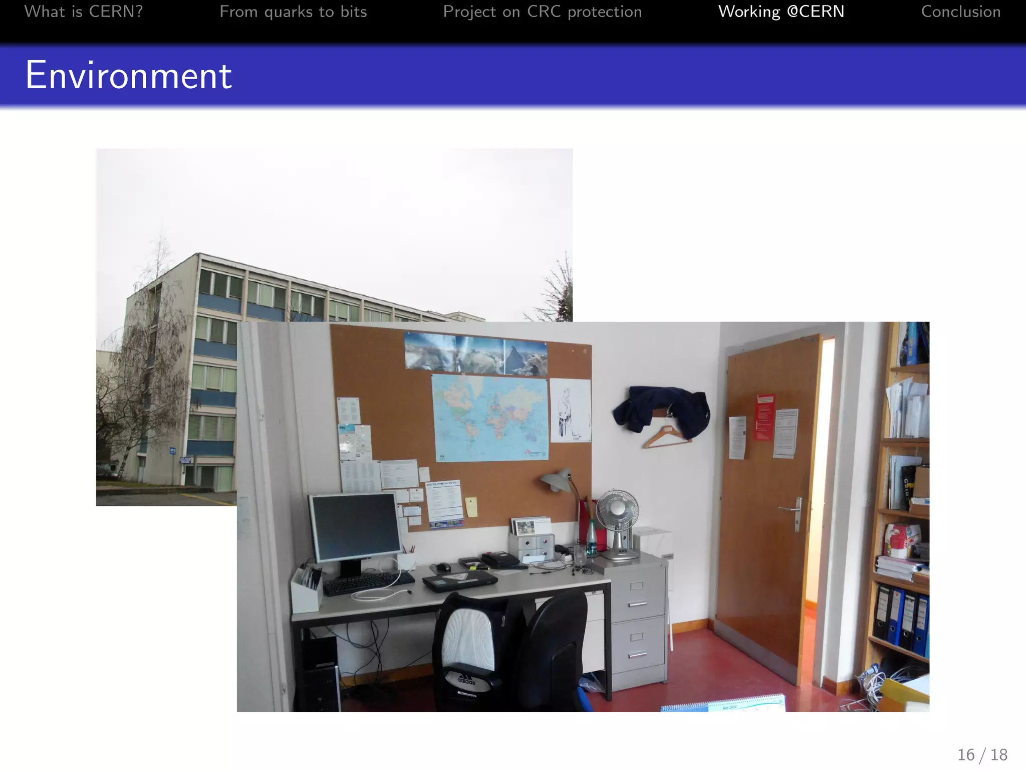Screen dimensions: 1026x770
Task: Select the "Working @CERN" section link
Action: (782, 12)
